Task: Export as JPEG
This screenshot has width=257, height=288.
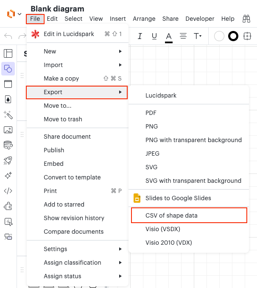Action: [189, 154]
